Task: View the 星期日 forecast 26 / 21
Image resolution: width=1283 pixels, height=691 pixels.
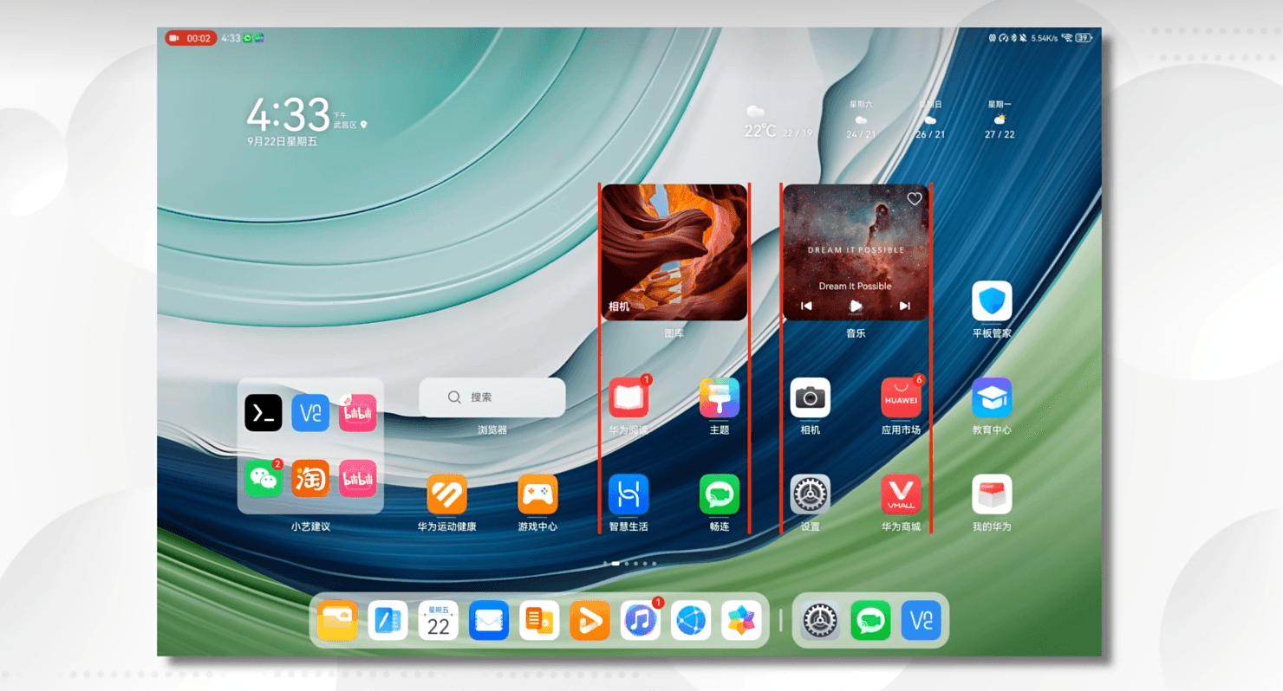Action: [x=930, y=119]
